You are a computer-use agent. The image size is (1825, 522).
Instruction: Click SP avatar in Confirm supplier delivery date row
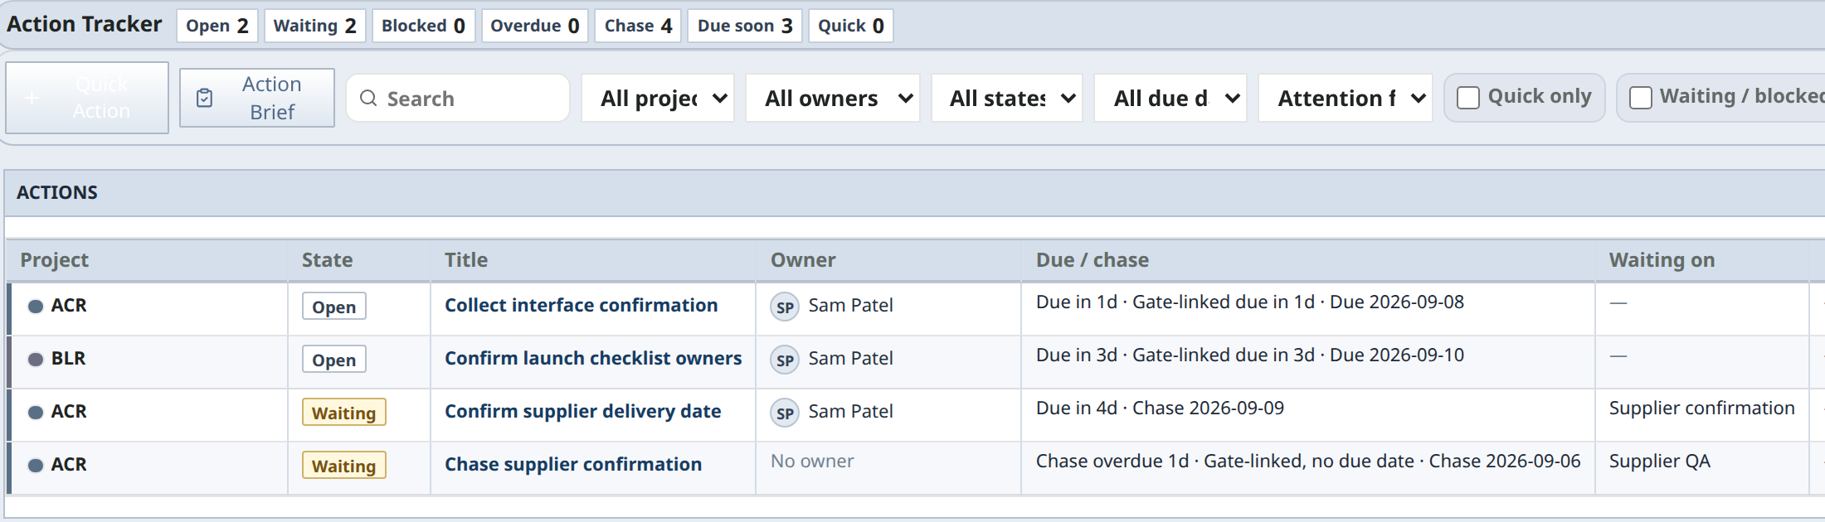coord(785,413)
